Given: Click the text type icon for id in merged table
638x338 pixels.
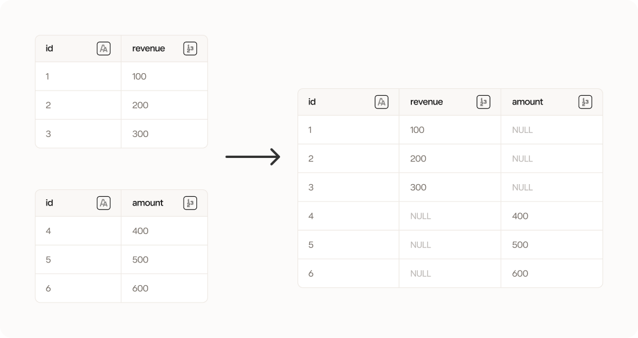Looking at the screenshot, I should (x=382, y=102).
